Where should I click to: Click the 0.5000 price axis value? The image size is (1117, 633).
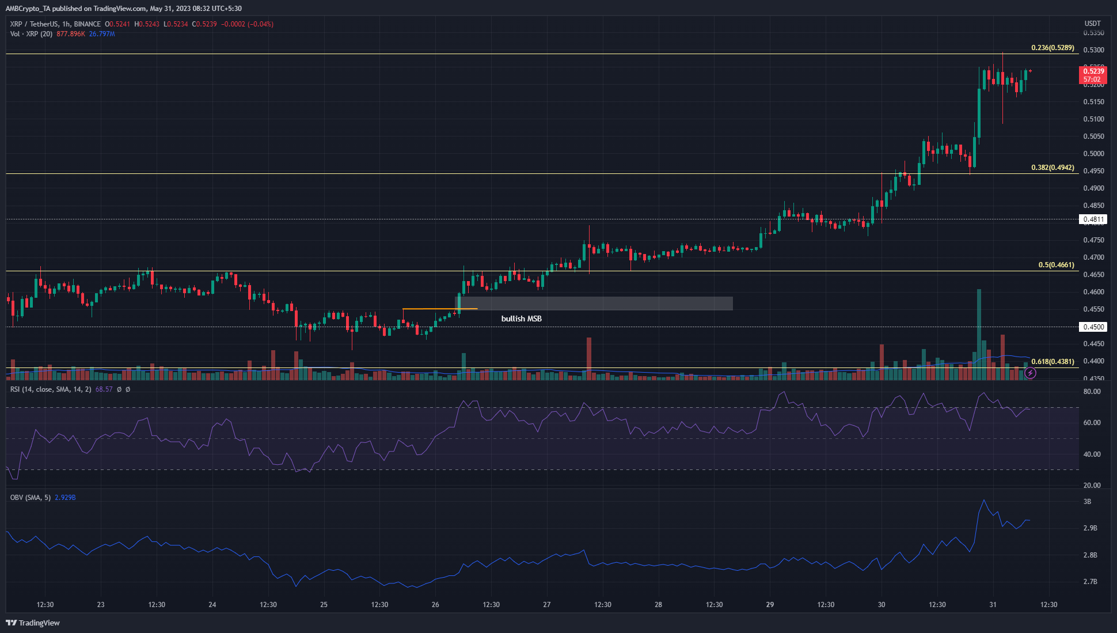(1093, 154)
